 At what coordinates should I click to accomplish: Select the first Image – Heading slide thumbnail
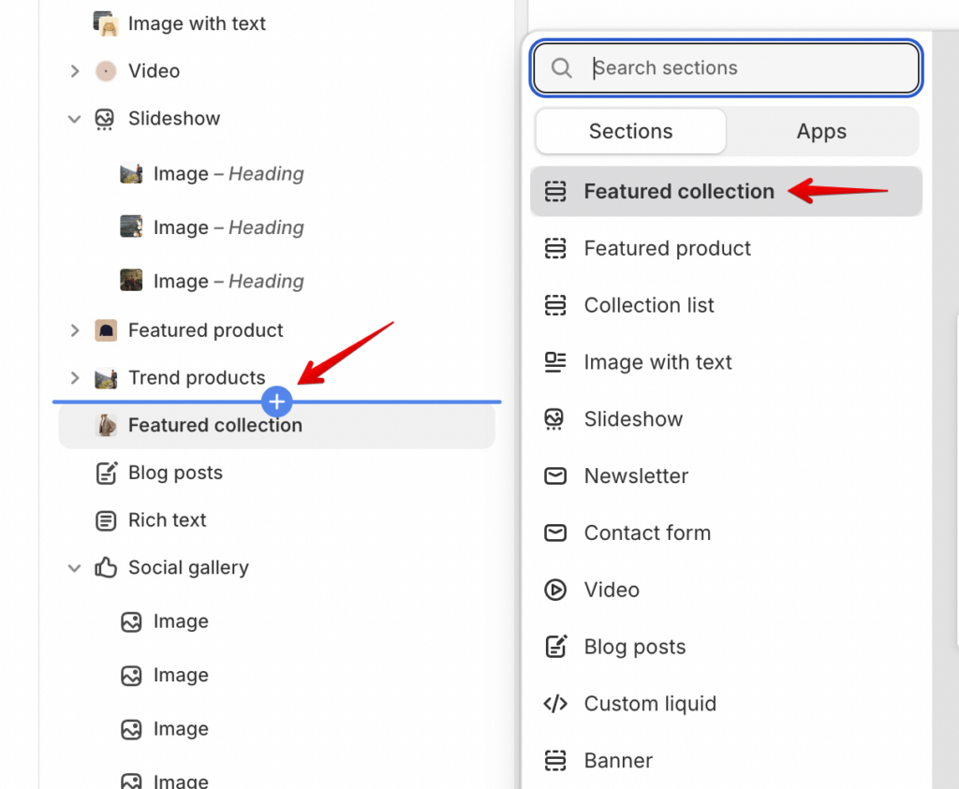pos(131,173)
